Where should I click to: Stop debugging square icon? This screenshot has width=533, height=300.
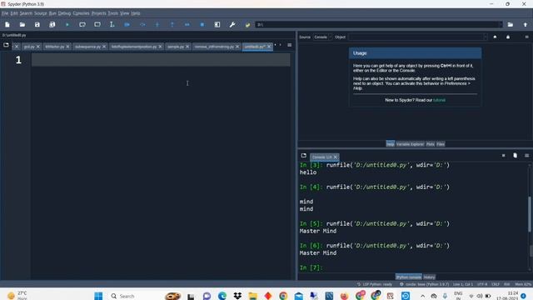(202, 24)
